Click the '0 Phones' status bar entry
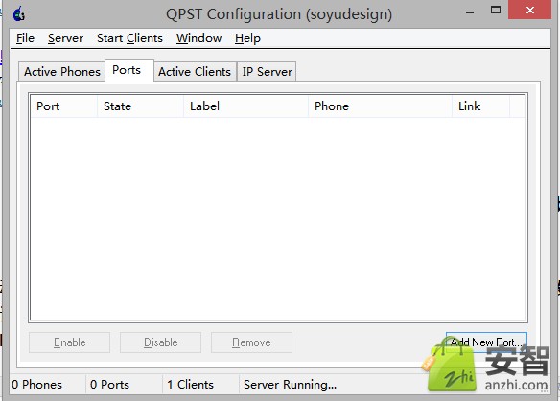The height and width of the screenshot is (401, 560). point(36,385)
